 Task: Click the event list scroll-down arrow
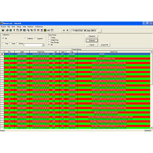tap(151, 128)
